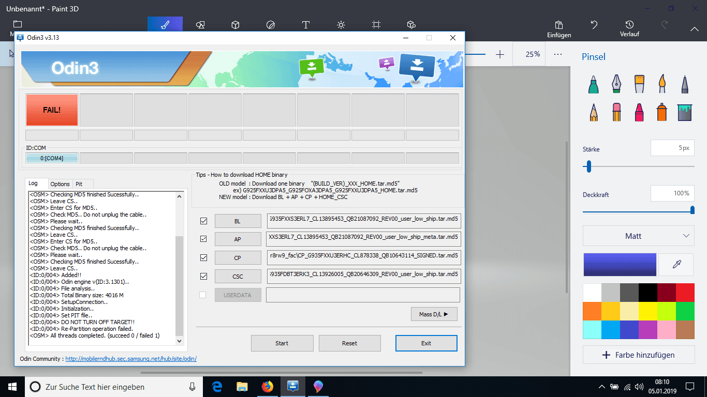The width and height of the screenshot is (707, 397).
Task: Choose the calligraphy pen brush
Action: (x=616, y=84)
